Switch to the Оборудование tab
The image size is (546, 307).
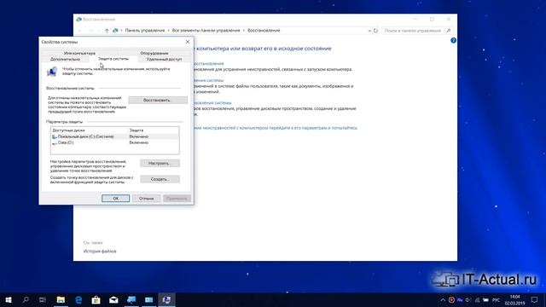tap(154, 53)
